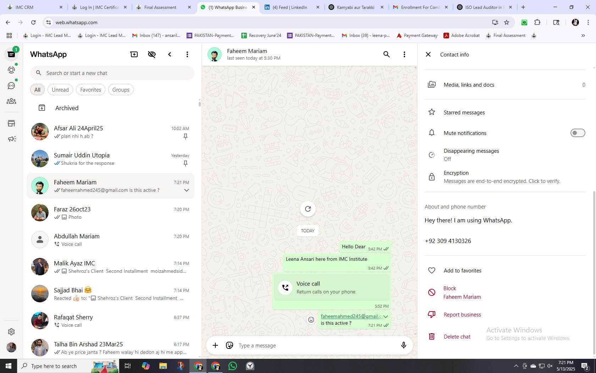Open the Archived chats row
The height and width of the screenshot is (373, 596).
(111, 108)
